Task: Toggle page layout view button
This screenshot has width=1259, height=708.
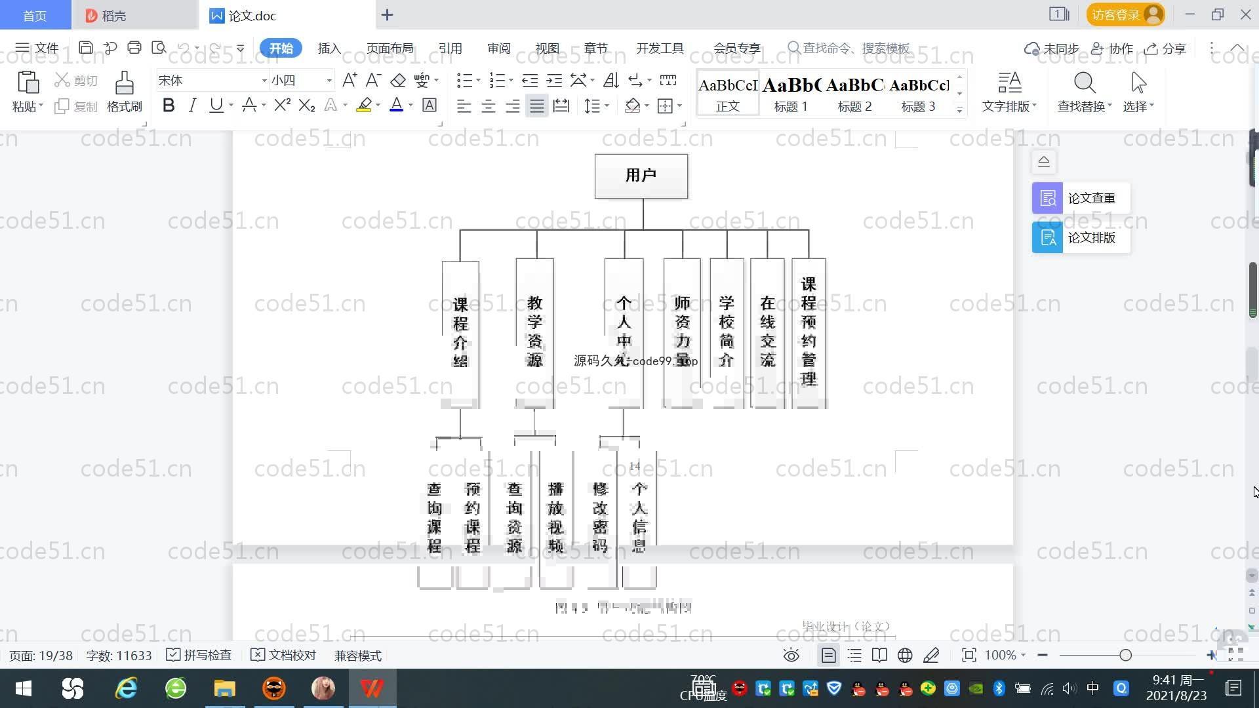Action: [x=829, y=656]
